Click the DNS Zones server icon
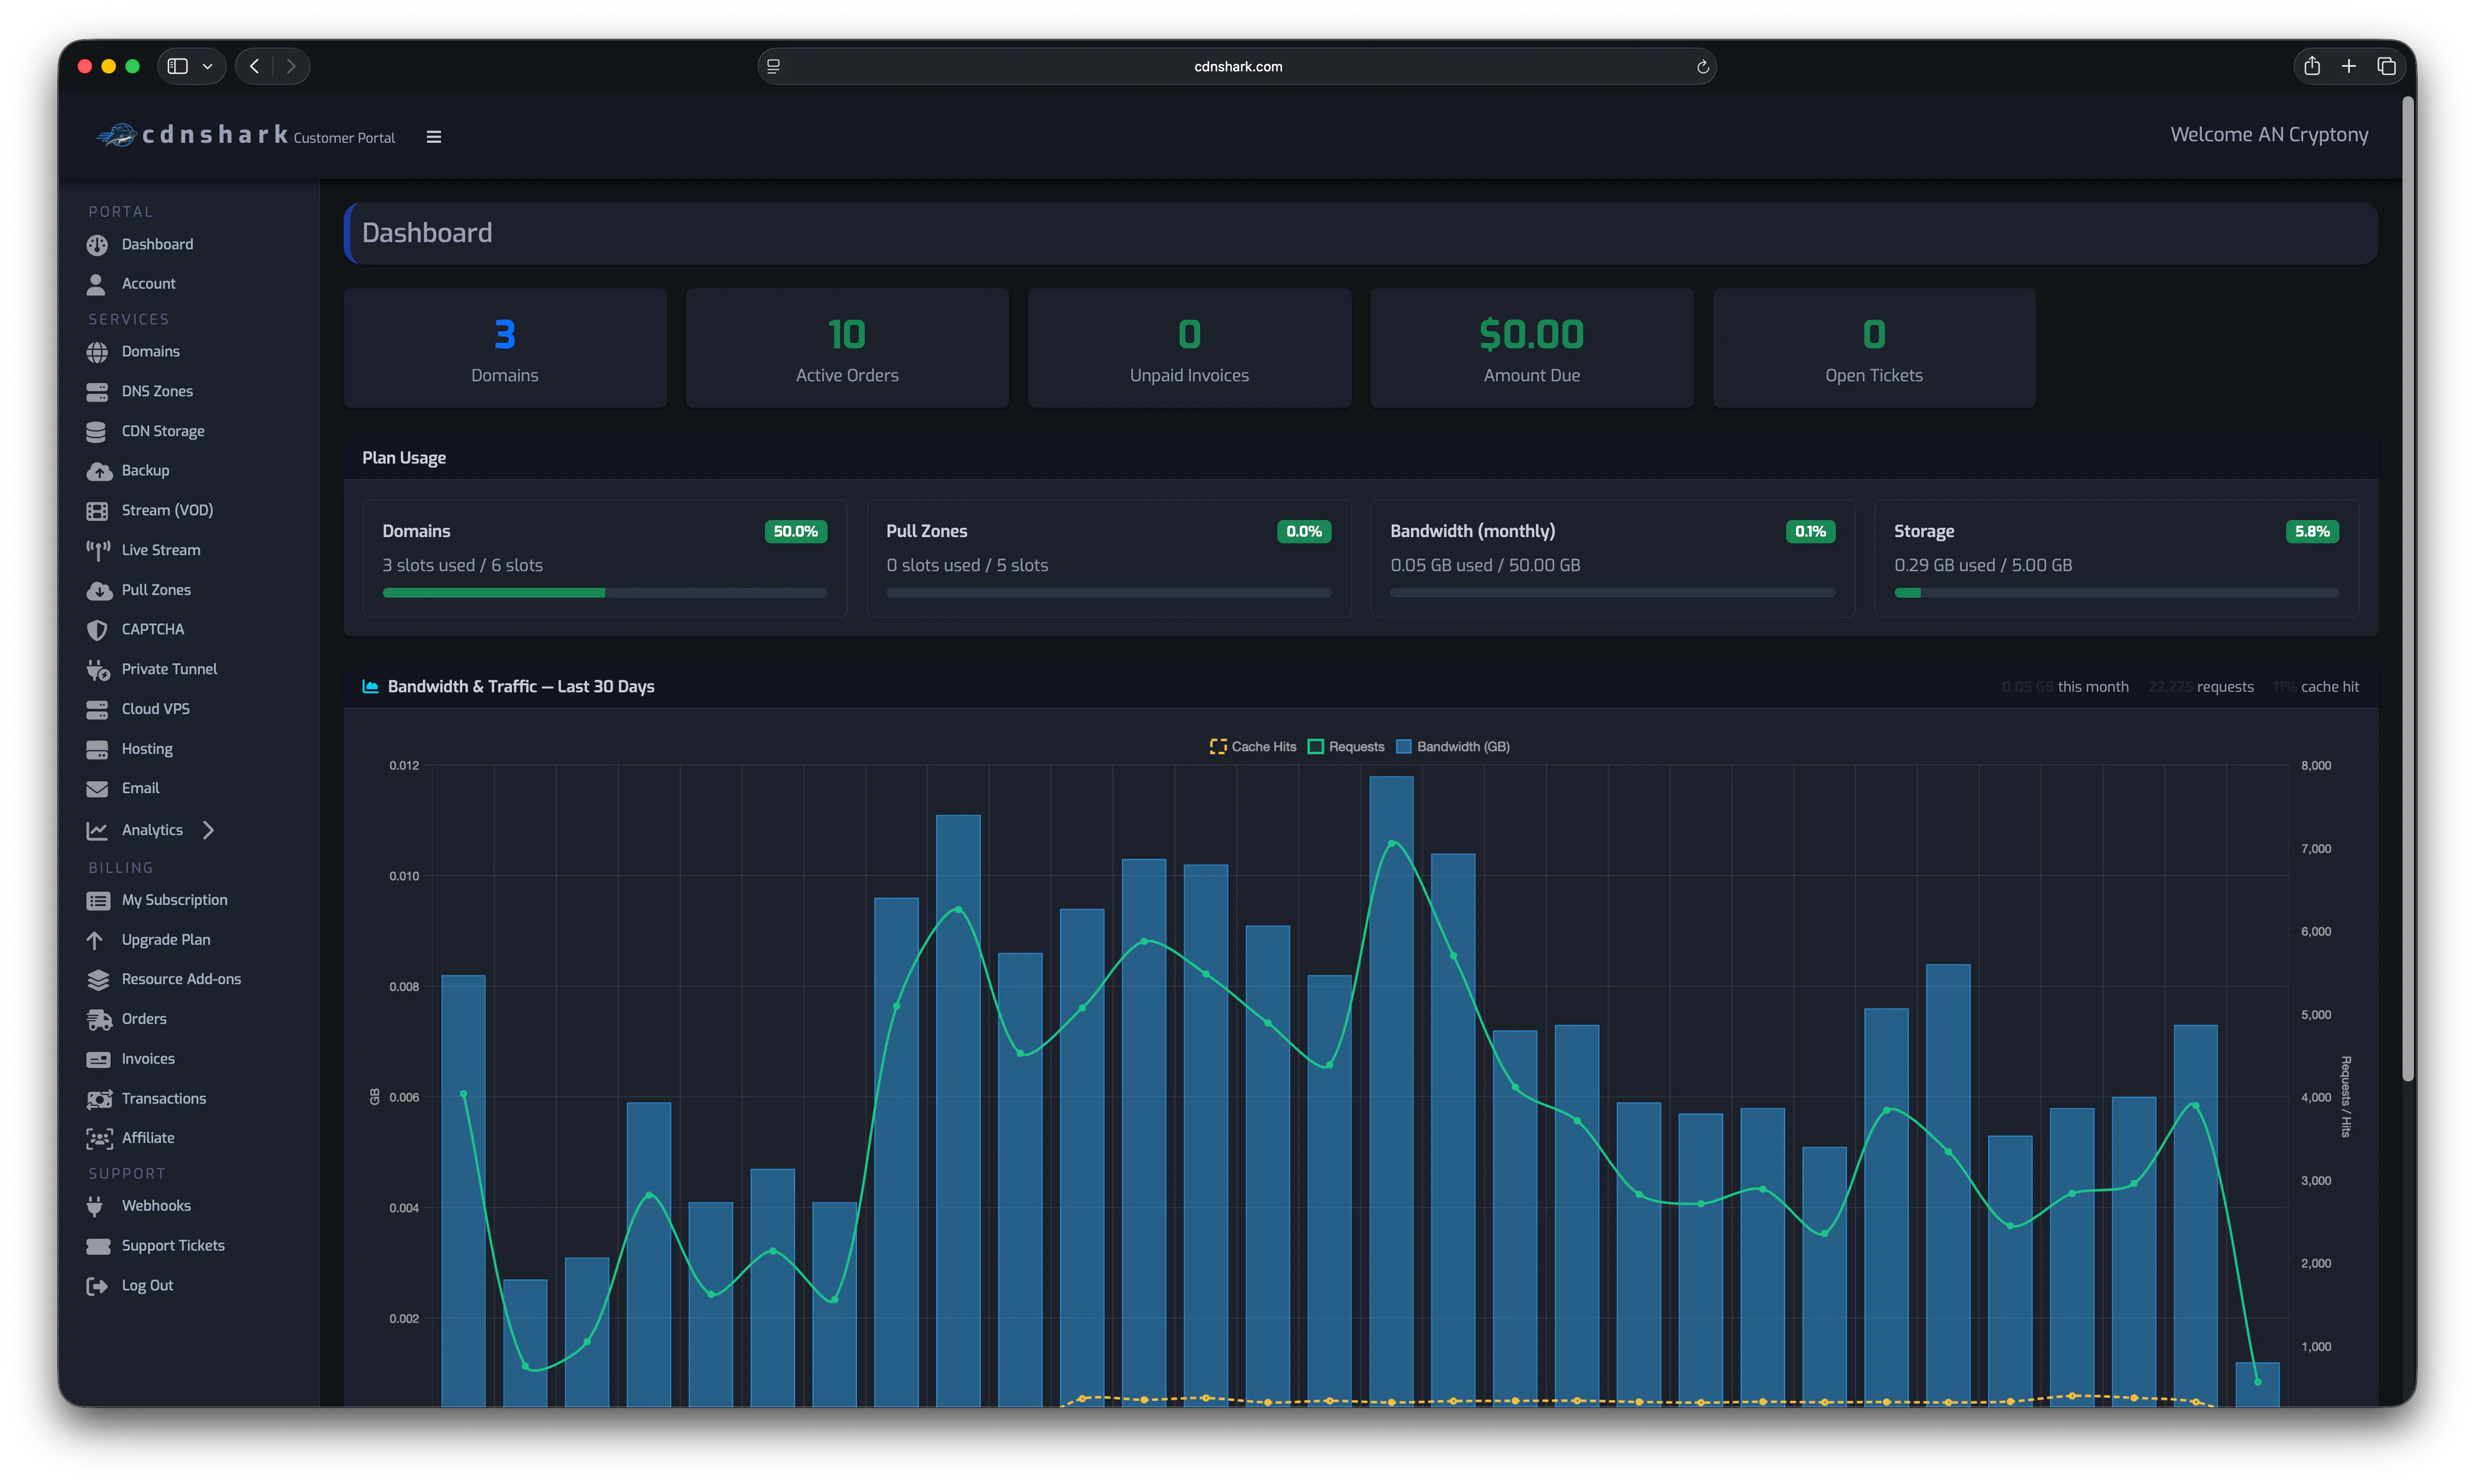Image resolution: width=2475 pixels, height=1484 pixels. [97, 392]
